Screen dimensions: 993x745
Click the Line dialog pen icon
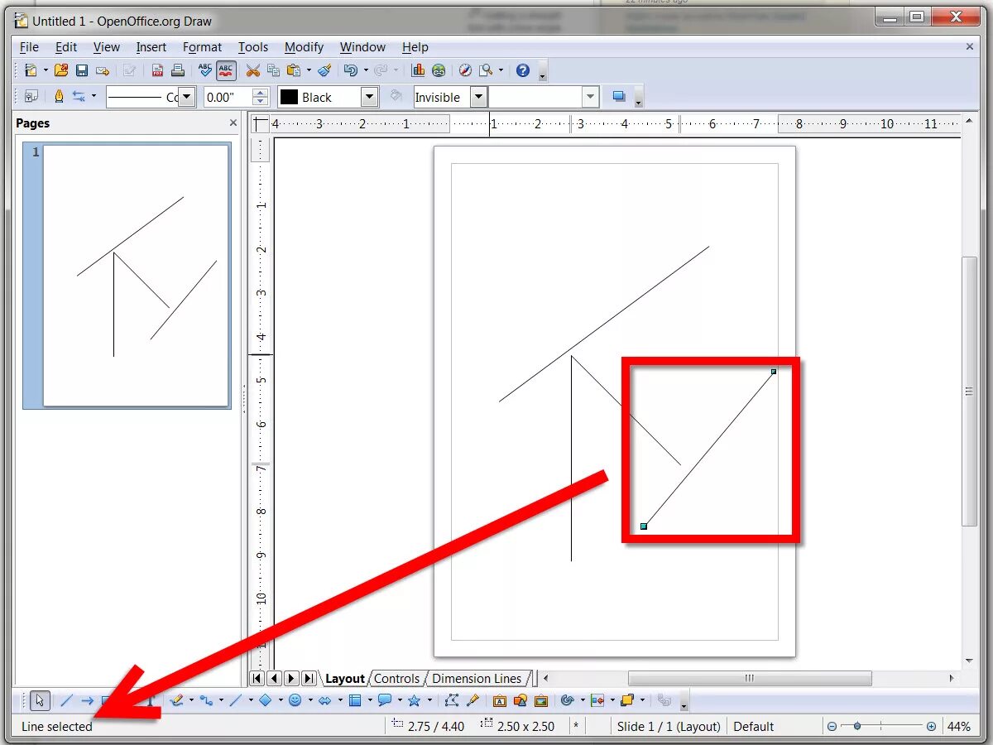click(x=59, y=97)
